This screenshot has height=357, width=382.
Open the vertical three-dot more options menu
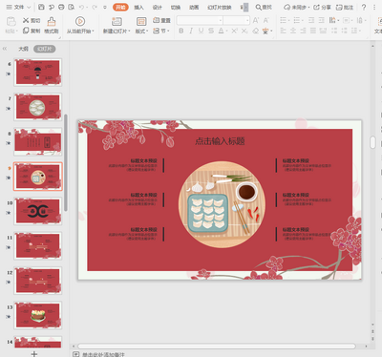374,7
